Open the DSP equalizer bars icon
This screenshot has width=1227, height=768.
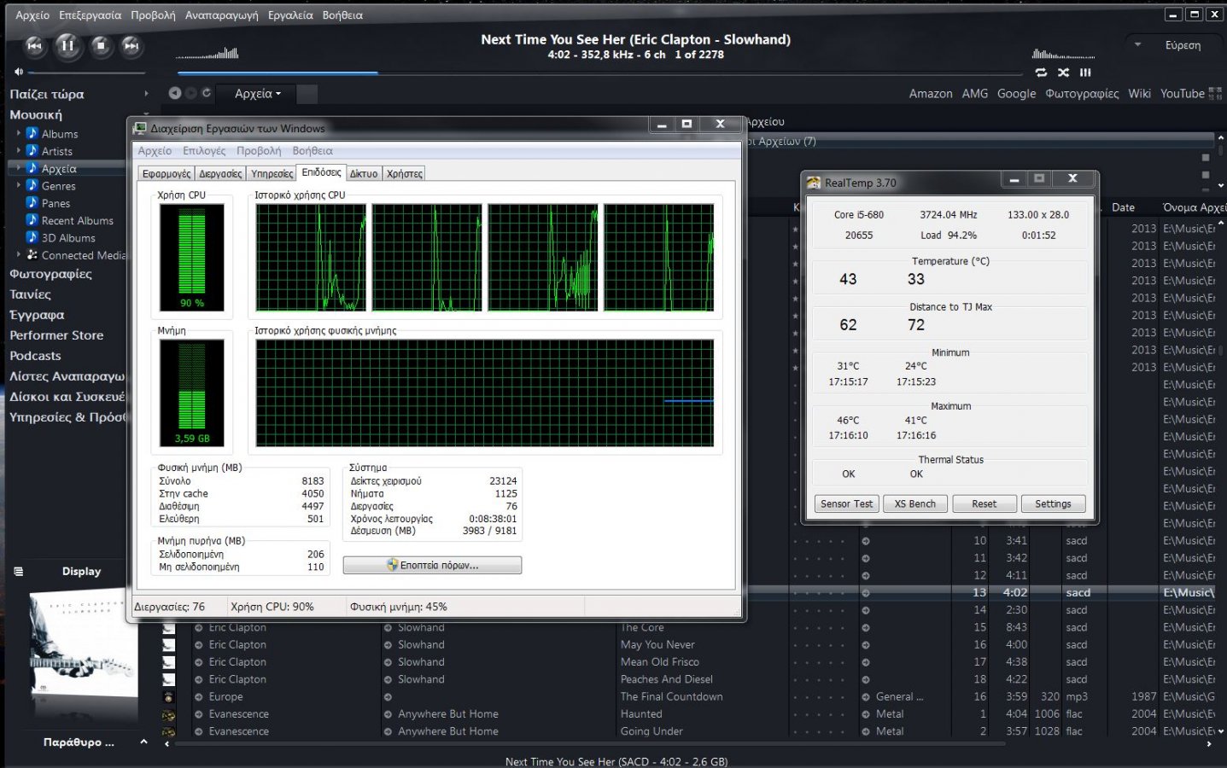(1085, 73)
